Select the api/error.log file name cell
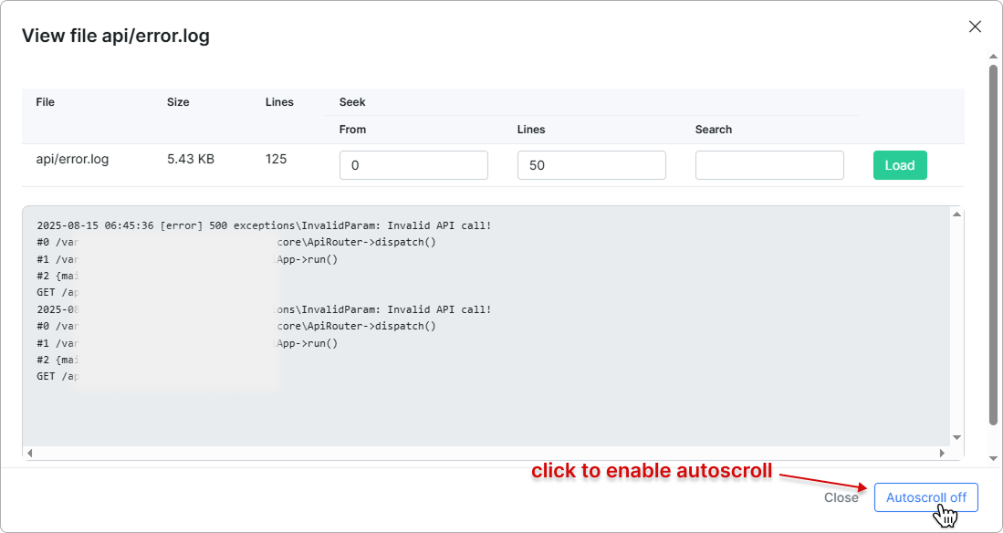This screenshot has width=1003, height=533. (x=72, y=159)
